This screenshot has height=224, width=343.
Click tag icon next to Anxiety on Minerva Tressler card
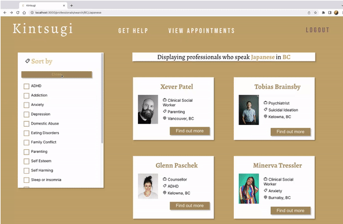click(x=266, y=190)
